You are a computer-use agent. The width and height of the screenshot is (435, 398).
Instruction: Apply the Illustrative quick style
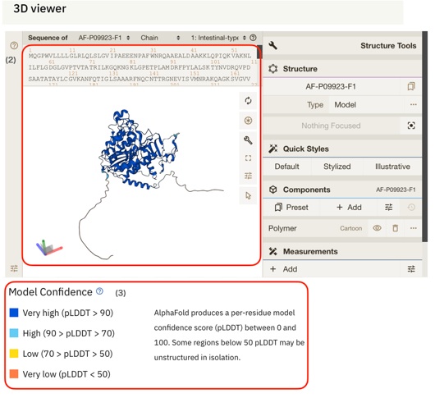click(x=392, y=167)
